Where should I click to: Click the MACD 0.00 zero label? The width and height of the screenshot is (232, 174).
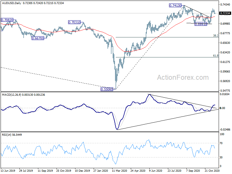pyautogui.click(x=222, y=108)
